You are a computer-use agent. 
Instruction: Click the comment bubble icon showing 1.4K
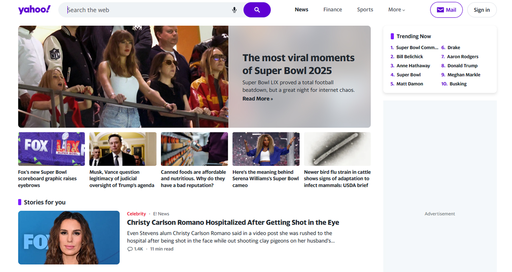pos(130,249)
